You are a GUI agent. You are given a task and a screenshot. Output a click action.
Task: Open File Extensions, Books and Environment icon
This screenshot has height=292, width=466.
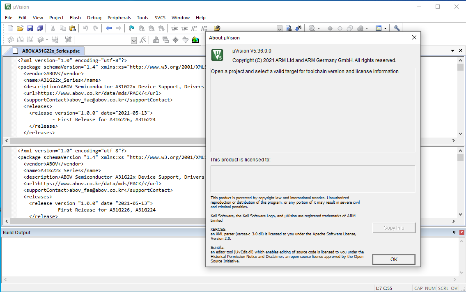pyautogui.click(x=156, y=39)
